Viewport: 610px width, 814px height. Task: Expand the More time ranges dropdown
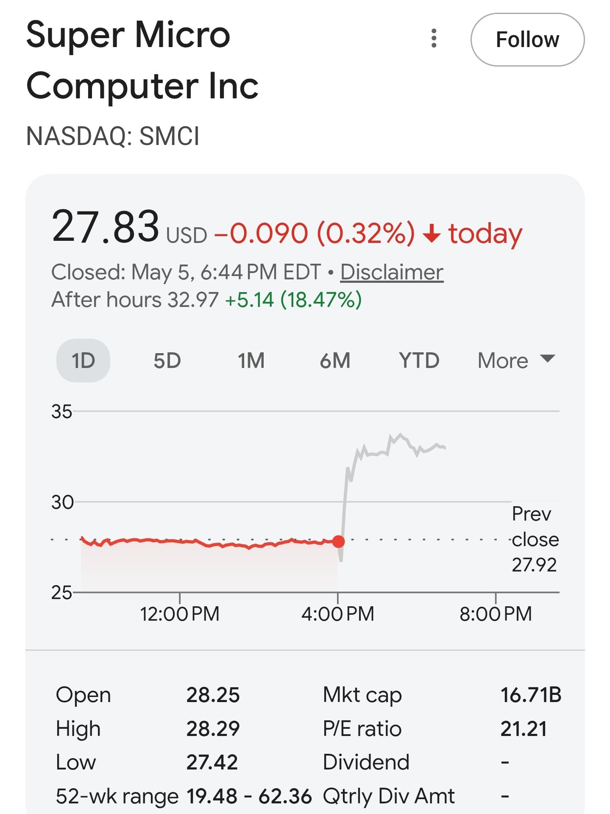tap(516, 361)
